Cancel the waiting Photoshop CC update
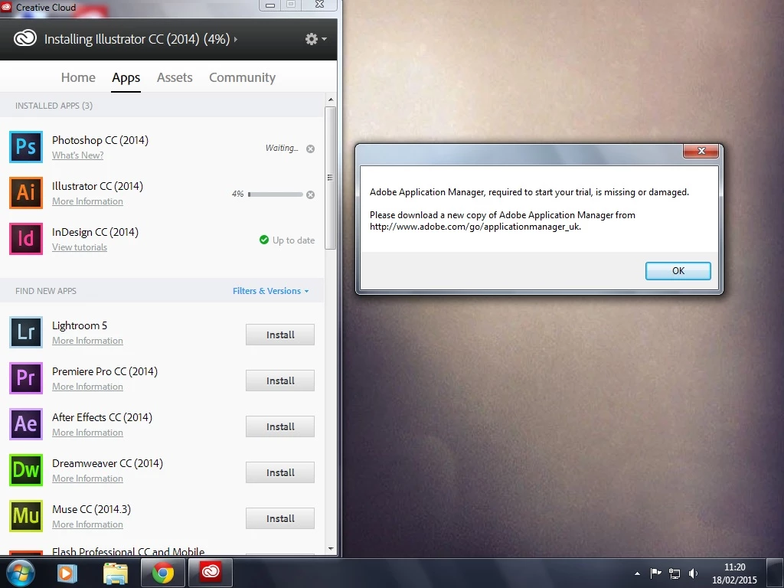The height and width of the screenshot is (588, 784). [311, 149]
